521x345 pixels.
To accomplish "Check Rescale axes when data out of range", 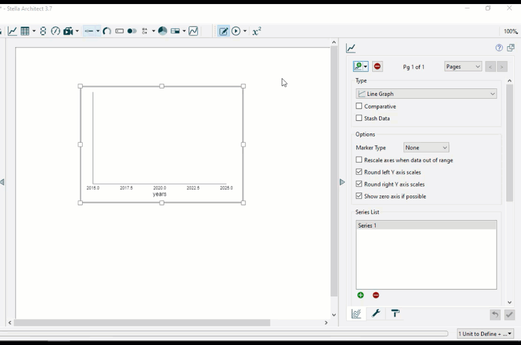I will (x=359, y=160).
